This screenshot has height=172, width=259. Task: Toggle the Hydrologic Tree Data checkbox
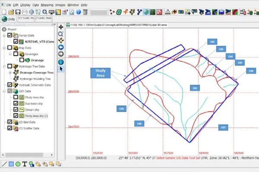[9, 66]
